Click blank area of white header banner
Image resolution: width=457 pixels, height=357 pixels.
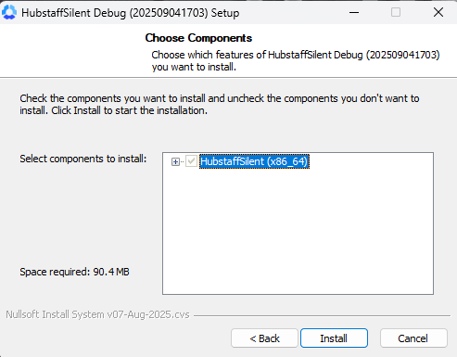(71, 51)
